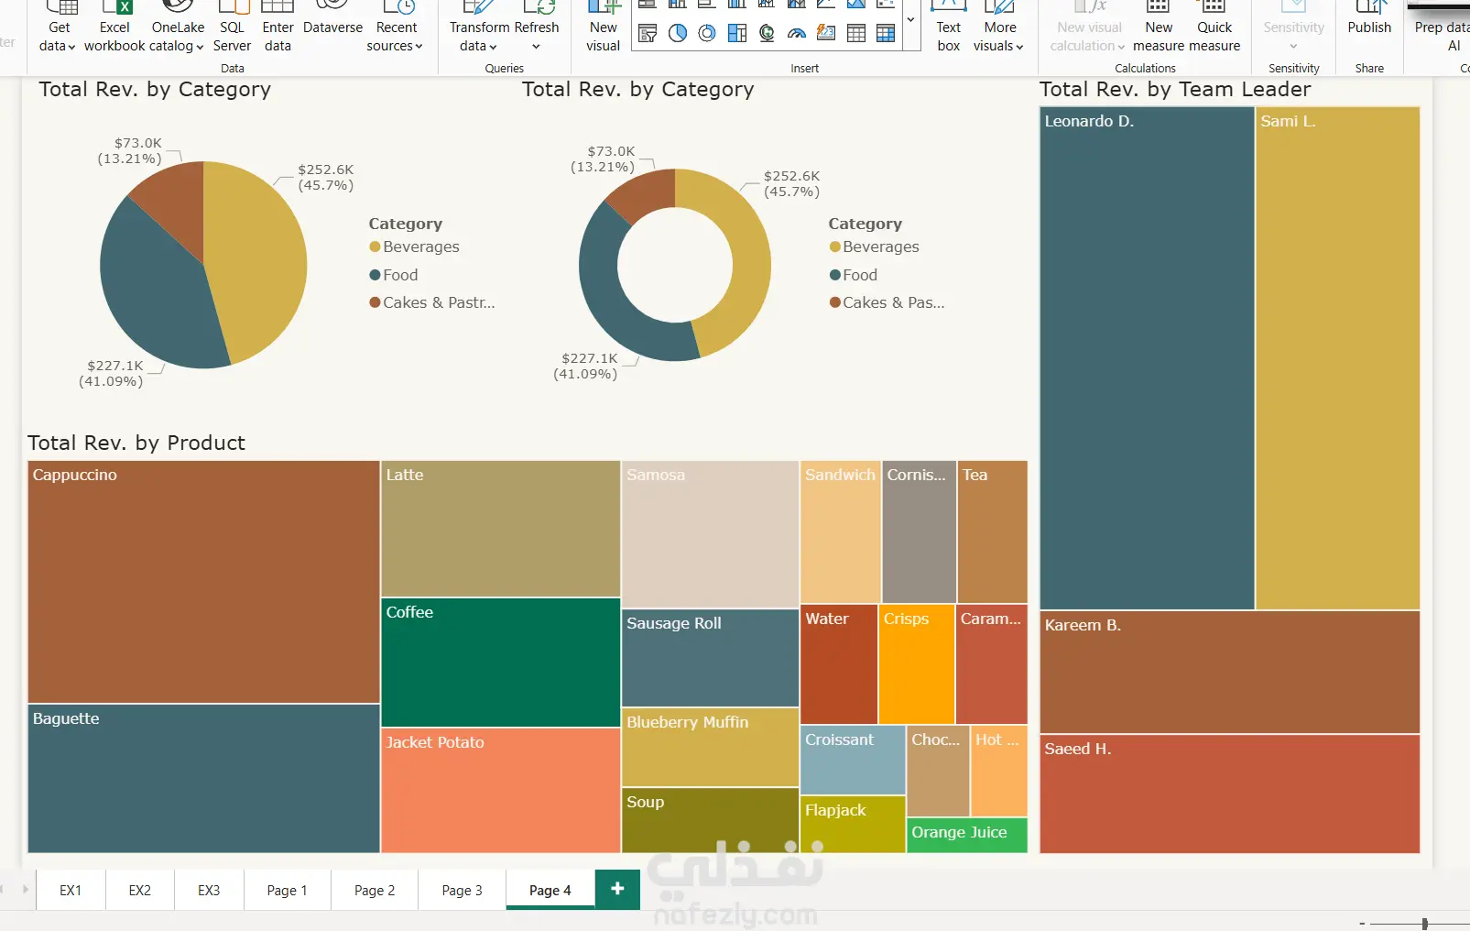Add a new page with plus button

tap(617, 888)
